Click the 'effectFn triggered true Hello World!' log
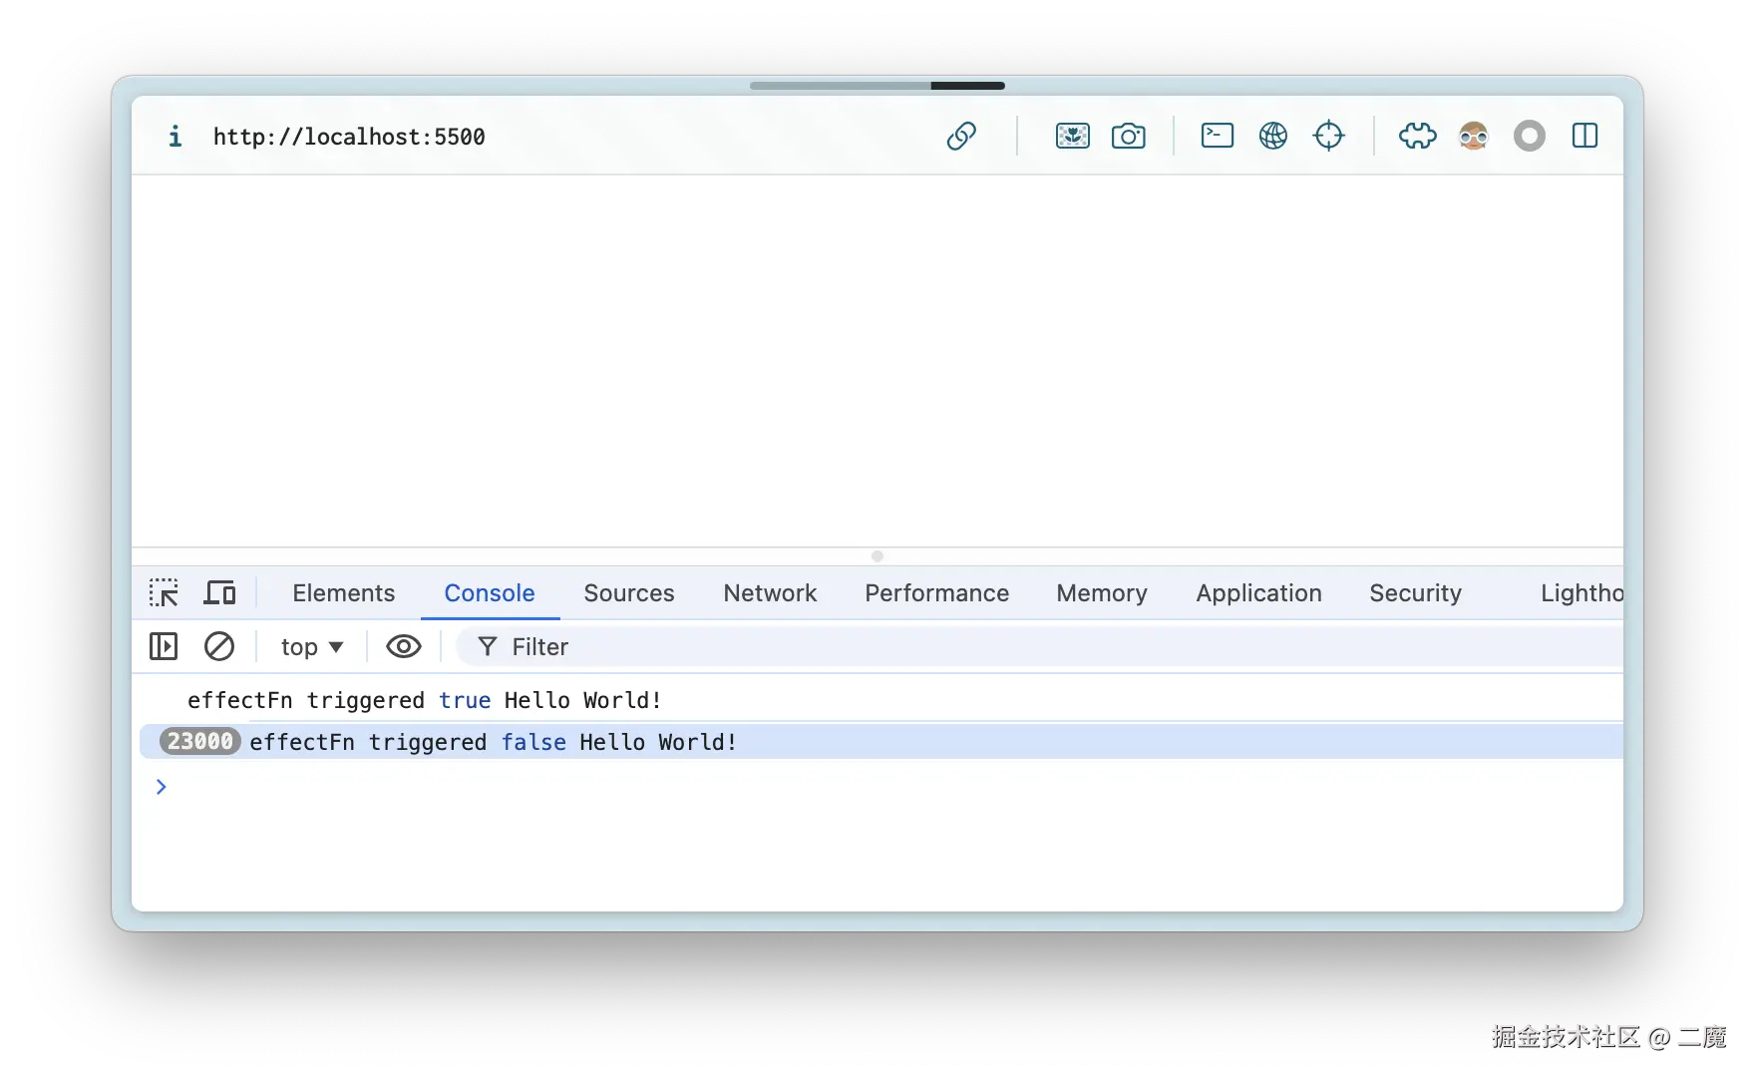This screenshot has height=1079, width=1755. tap(425, 700)
